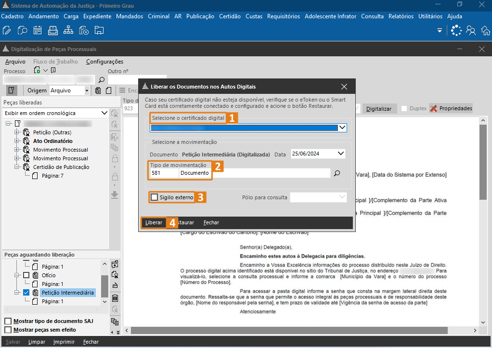Click Imprimir in the bottom bar

point(64,342)
